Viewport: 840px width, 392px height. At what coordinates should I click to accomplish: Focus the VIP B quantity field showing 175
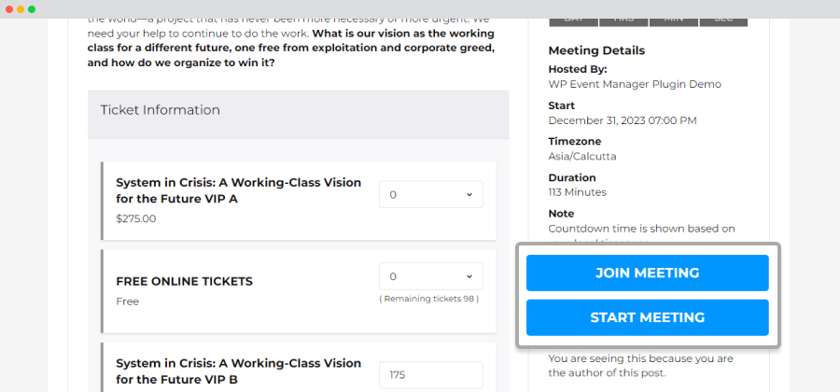click(430, 375)
